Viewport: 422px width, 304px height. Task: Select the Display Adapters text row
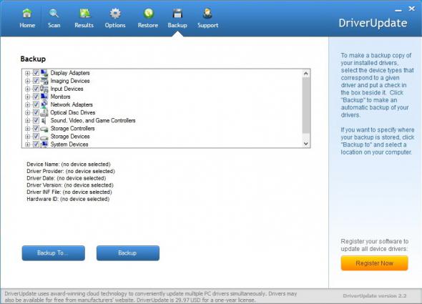click(x=70, y=73)
